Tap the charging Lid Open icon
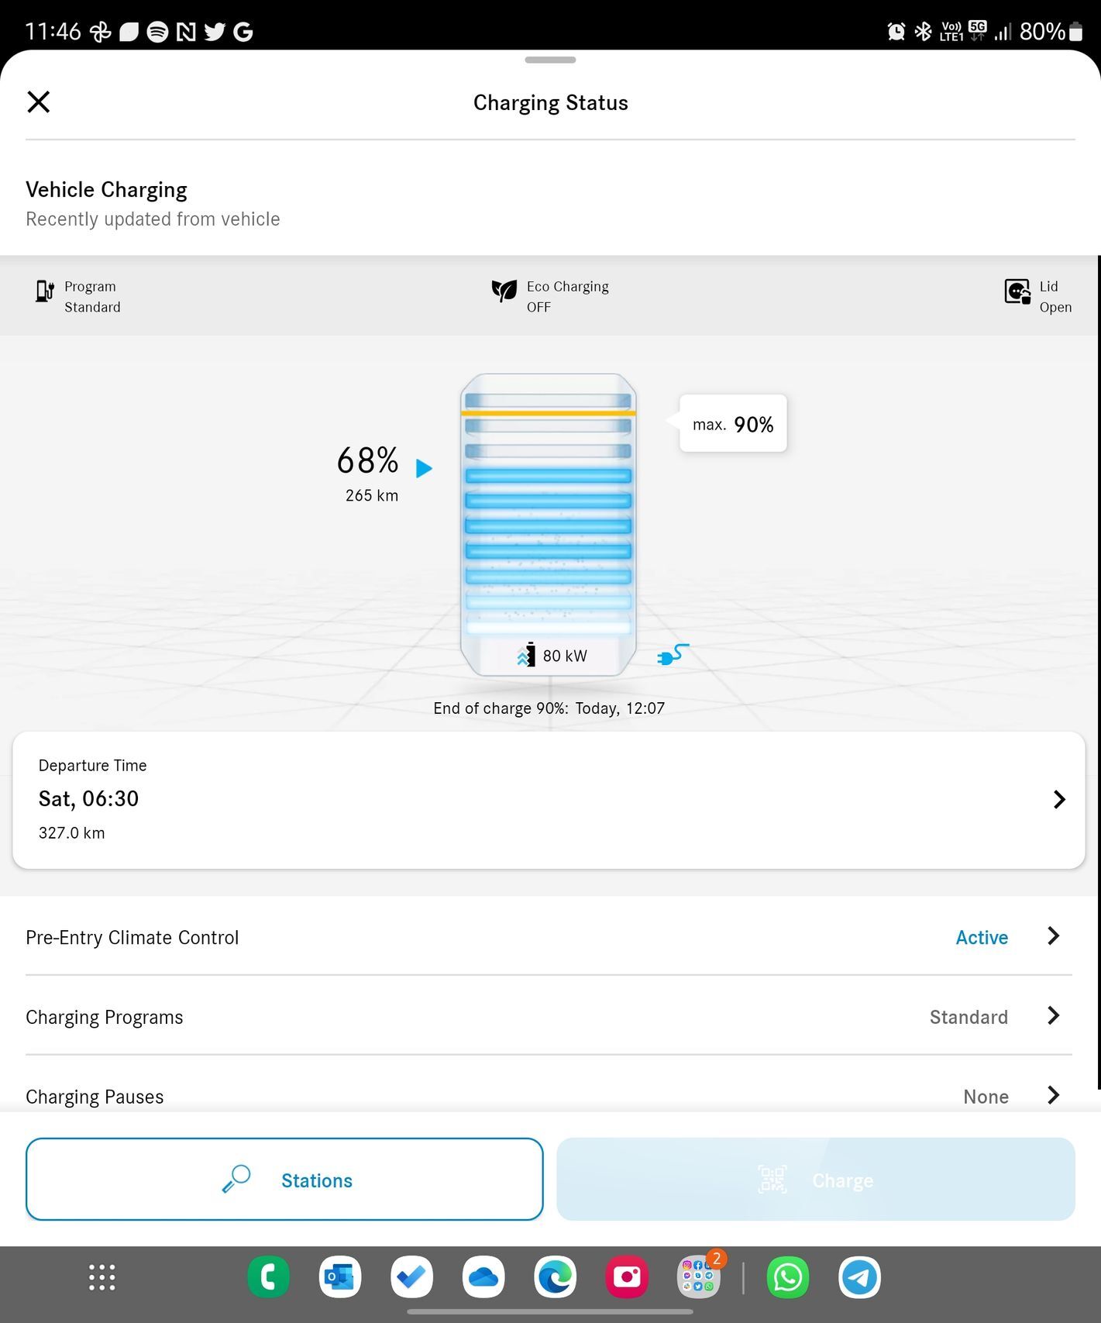The image size is (1101, 1323). [1017, 292]
